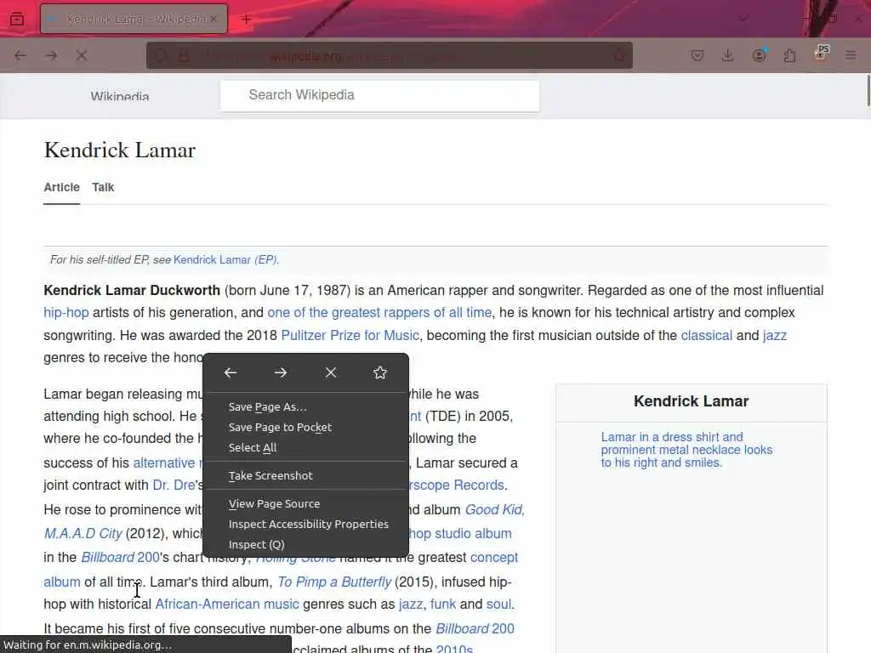Open the Downloads panel

pyautogui.click(x=728, y=55)
